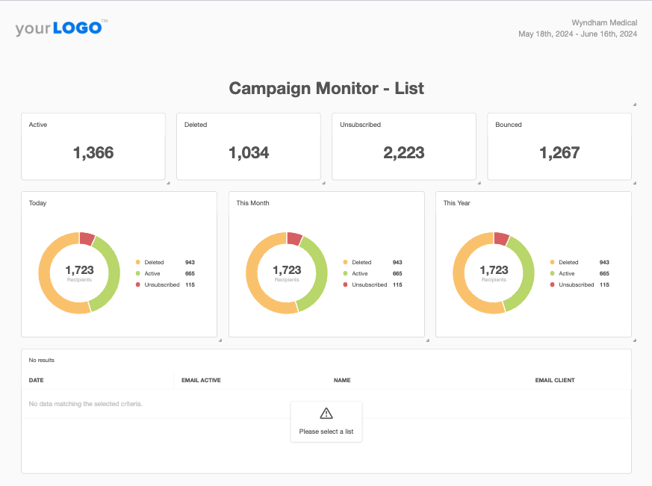Click the resize handle on the Unsubscribed card

(x=479, y=182)
